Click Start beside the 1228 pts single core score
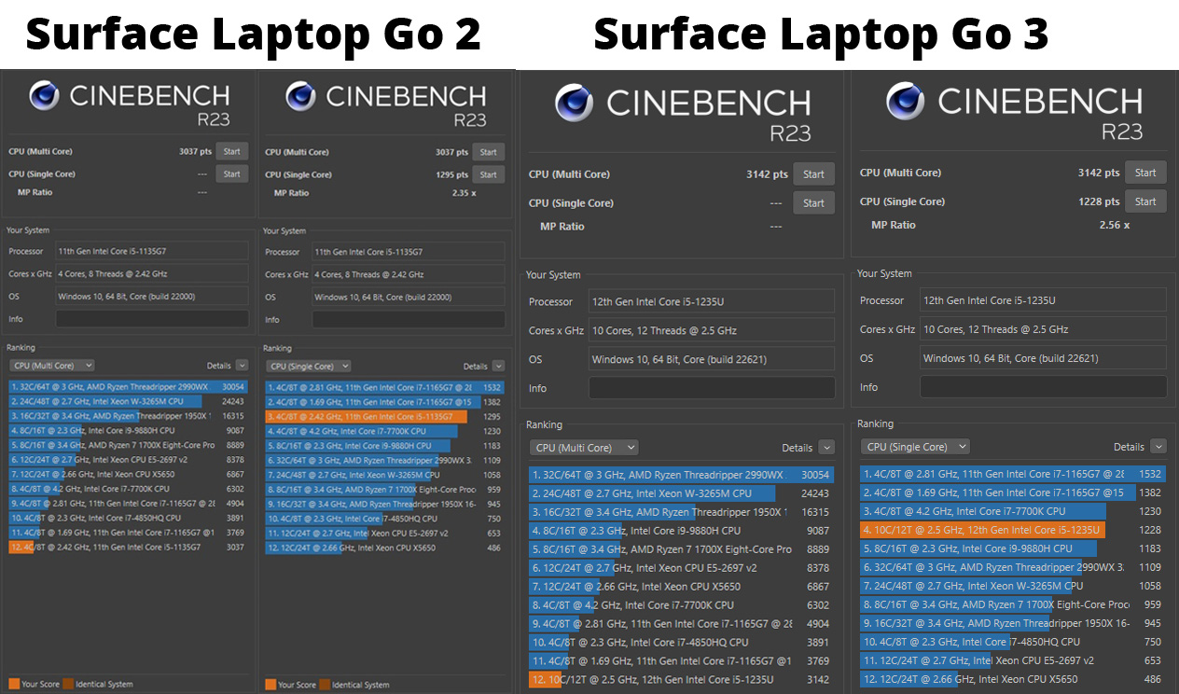The height and width of the screenshot is (694, 1179). click(x=1145, y=201)
